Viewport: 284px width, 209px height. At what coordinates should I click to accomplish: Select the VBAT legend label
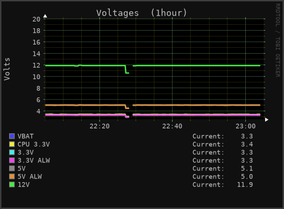(25, 136)
